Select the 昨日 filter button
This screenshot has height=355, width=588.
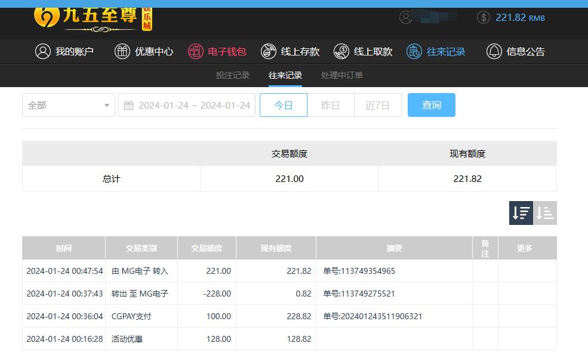point(330,105)
